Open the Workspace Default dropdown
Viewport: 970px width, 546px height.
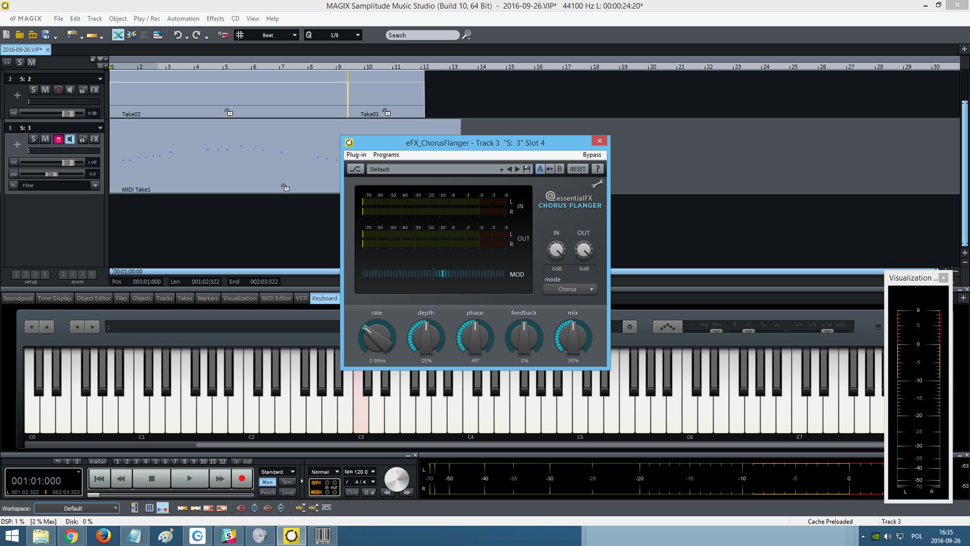(77, 508)
